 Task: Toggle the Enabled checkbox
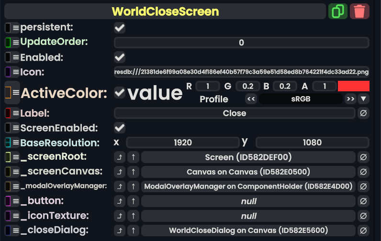(120, 57)
